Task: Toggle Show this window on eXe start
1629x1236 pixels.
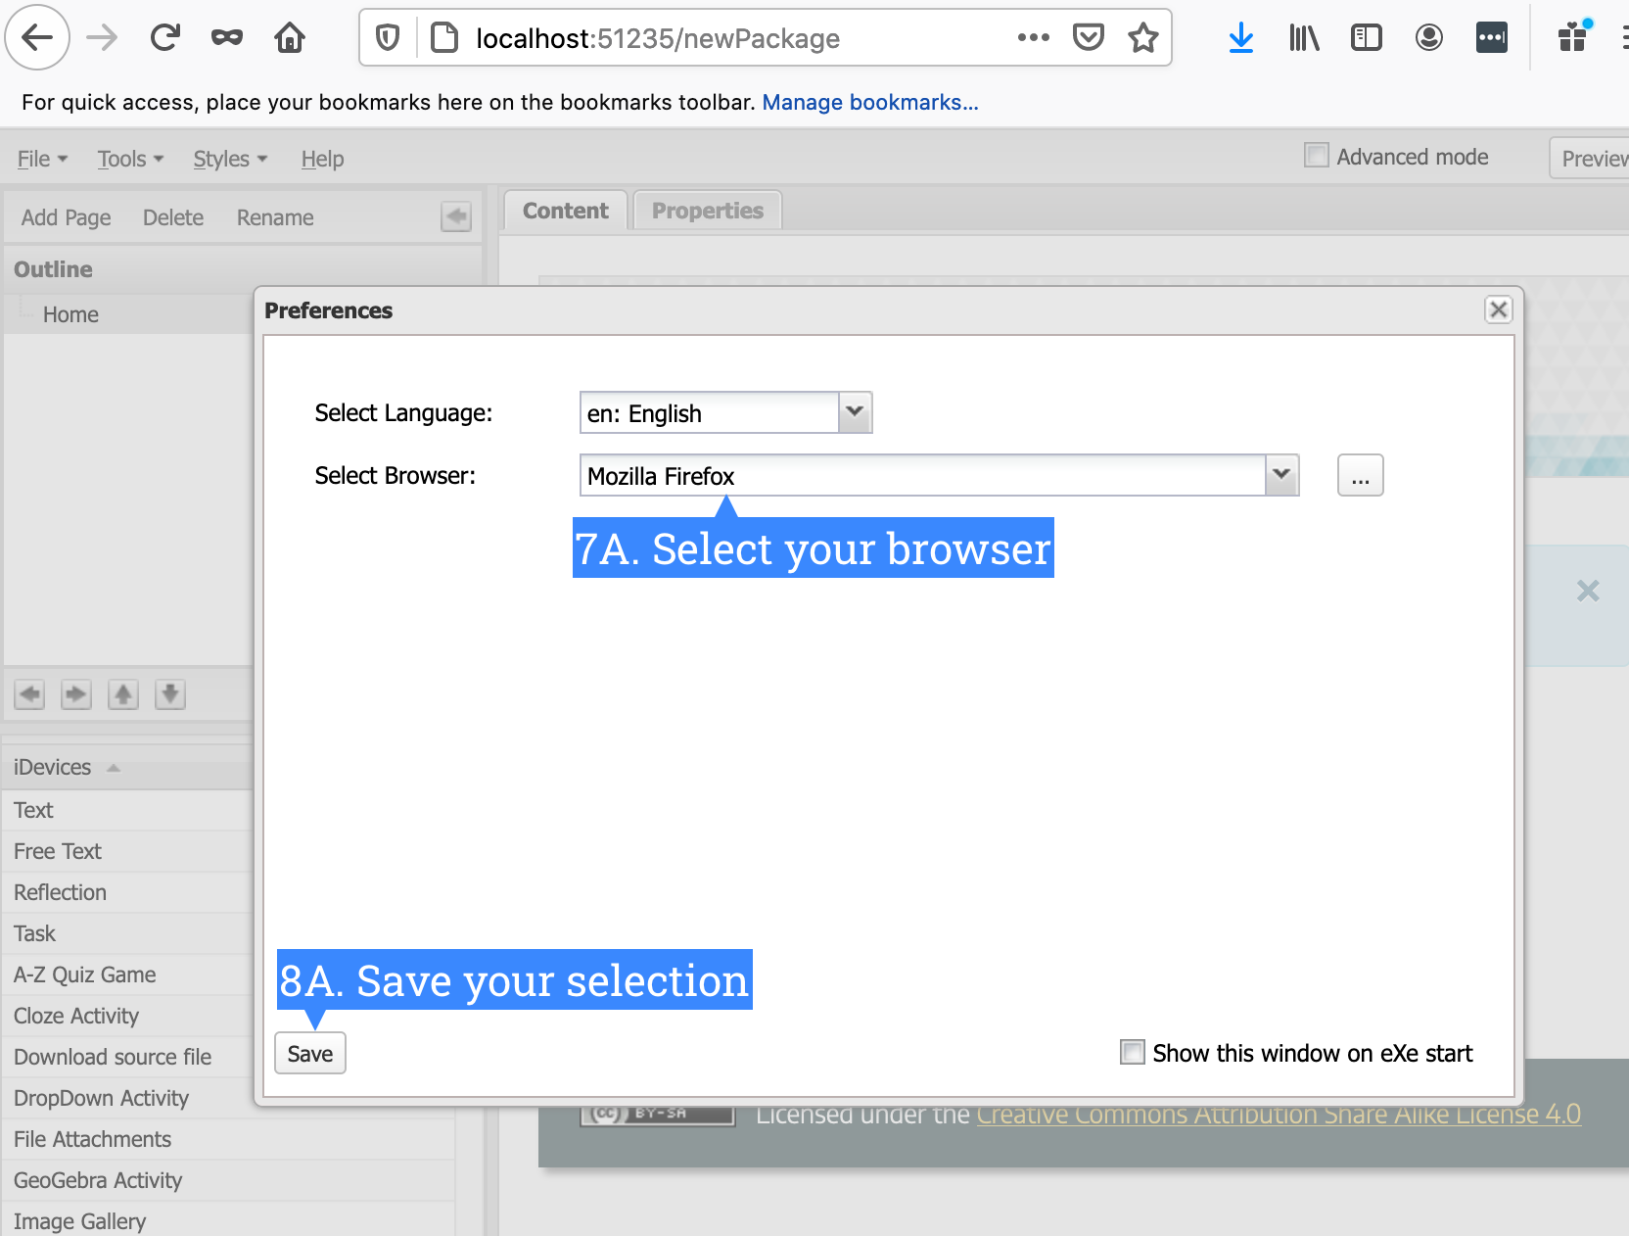Action: pos(1133,1053)
